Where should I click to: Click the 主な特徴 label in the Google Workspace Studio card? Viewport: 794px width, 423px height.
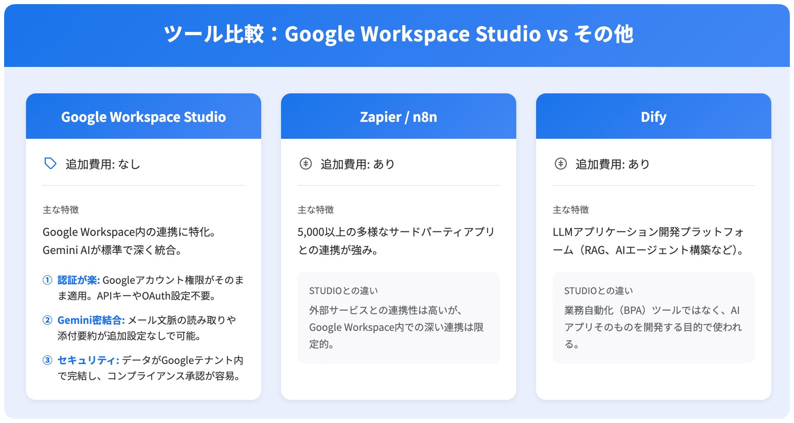(61, 210)
